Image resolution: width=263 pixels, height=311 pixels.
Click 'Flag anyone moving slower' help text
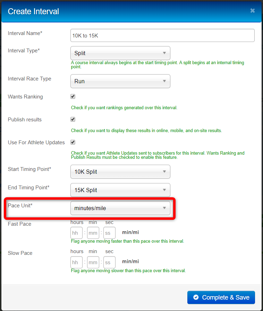coord(128,270)
